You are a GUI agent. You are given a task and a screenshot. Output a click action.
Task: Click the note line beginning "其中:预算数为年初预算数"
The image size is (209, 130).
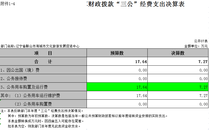pos(88,116)
